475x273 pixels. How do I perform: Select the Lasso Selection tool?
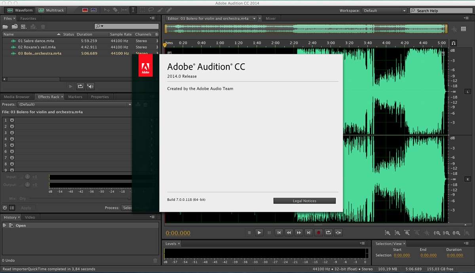click(x=151, y=10)
